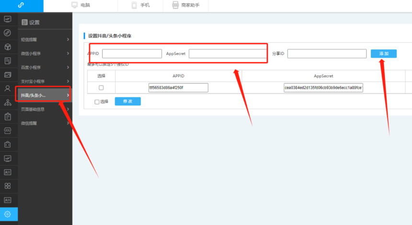Open the storefront sidebar icon
Viewport: 412px width, 225px height.
[x=8, y=131]
